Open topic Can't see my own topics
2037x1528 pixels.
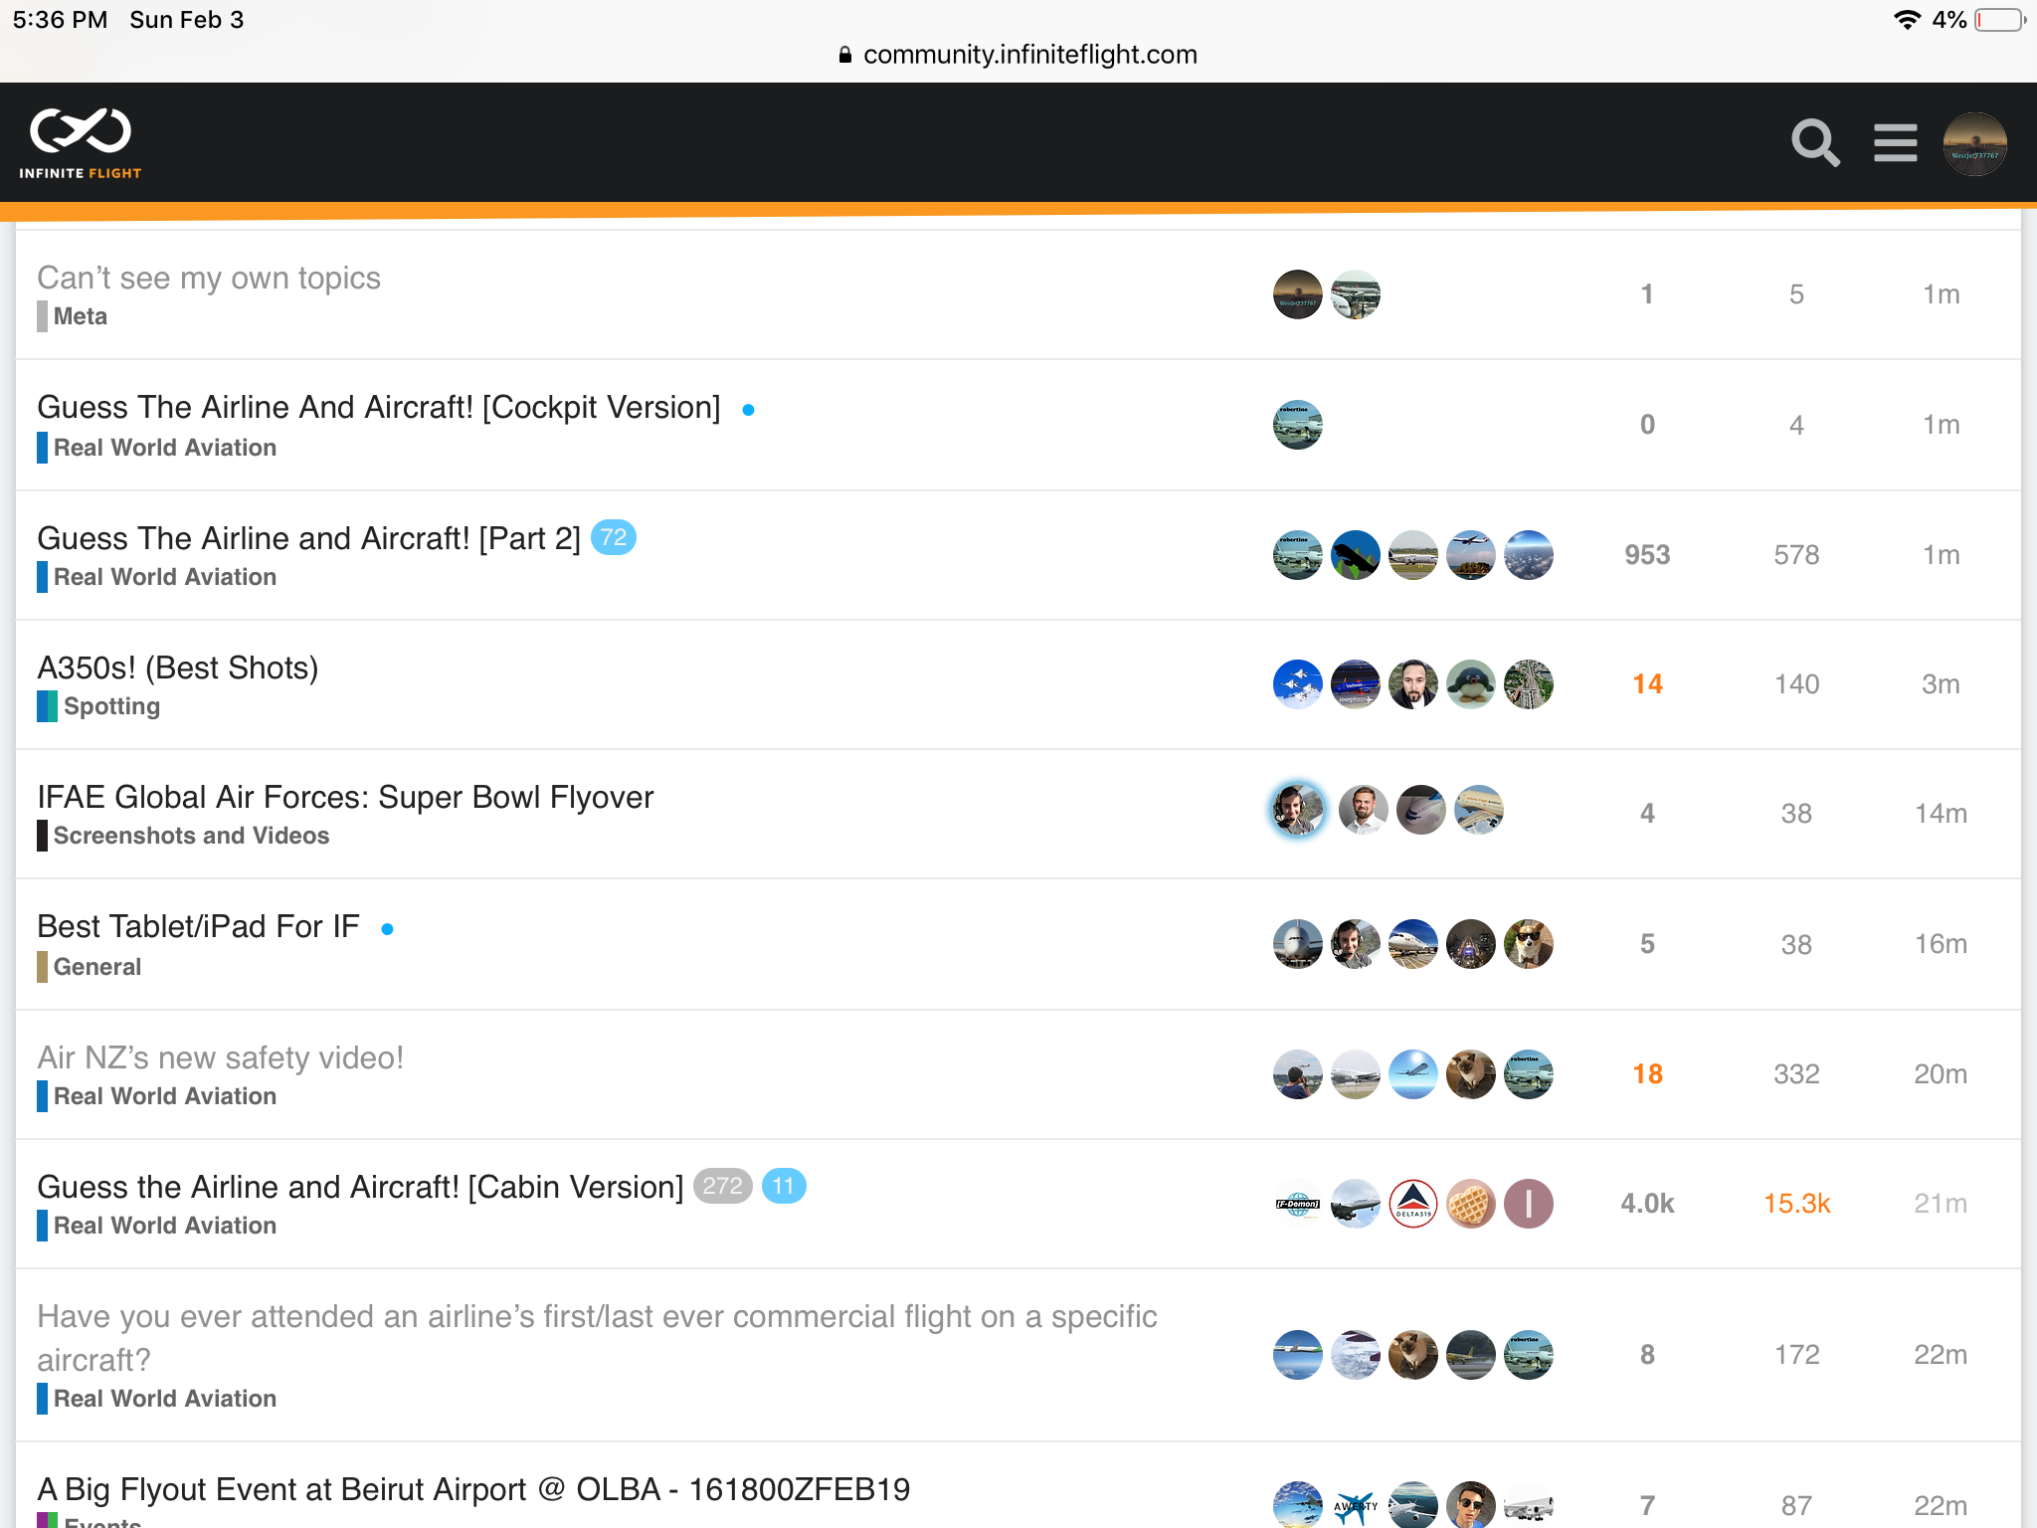[209, 278]
